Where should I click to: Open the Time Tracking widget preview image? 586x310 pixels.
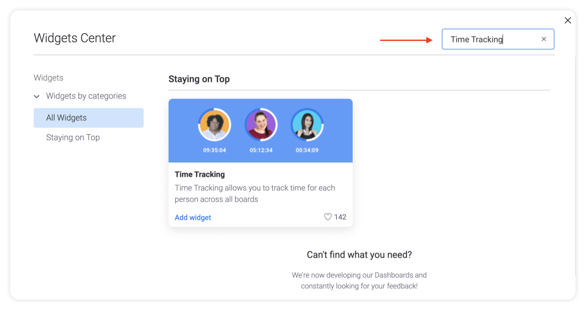(x=261, y=130)
